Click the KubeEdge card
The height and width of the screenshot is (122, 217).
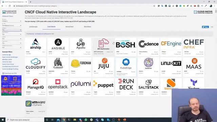click(x=126, y=67)
